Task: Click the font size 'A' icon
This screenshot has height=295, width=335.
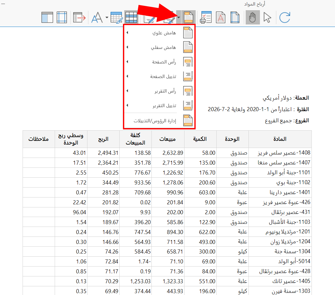Action: coord(97,17)
